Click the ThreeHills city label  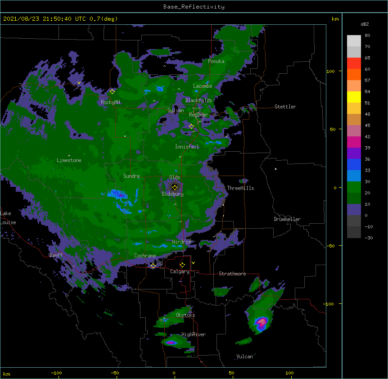240,188
